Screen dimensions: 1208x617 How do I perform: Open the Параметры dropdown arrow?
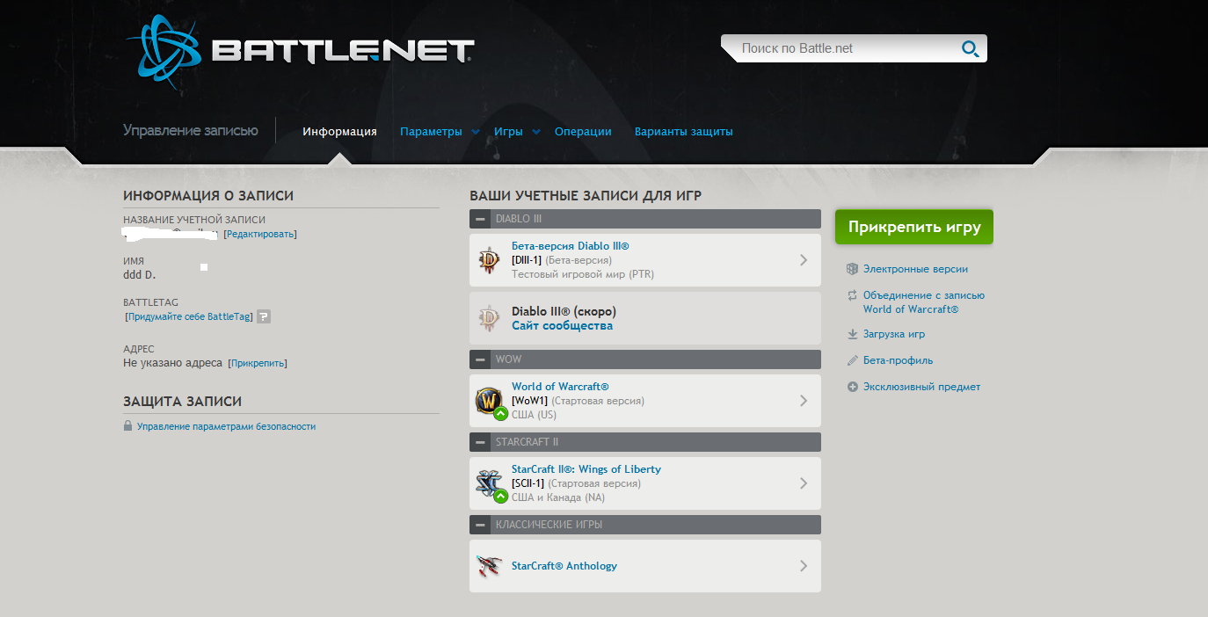point(476,132)
